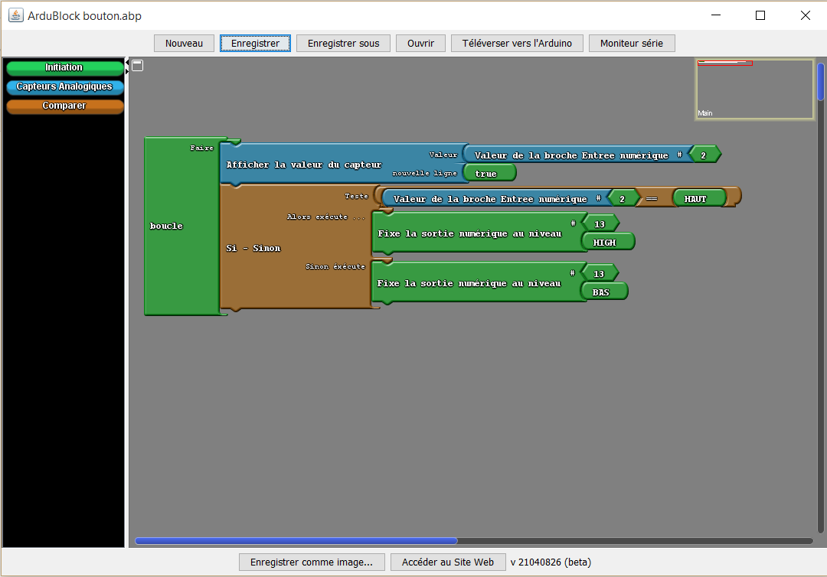Viewport: 827px width, 577px height.
Task: Click the horizontal blue scrollbar
Action: (x=296, y=541)
